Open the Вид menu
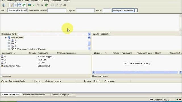Screen dimensions: 182x102 27,1
